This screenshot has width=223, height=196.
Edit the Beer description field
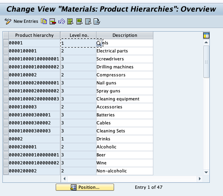pos(125,155)
